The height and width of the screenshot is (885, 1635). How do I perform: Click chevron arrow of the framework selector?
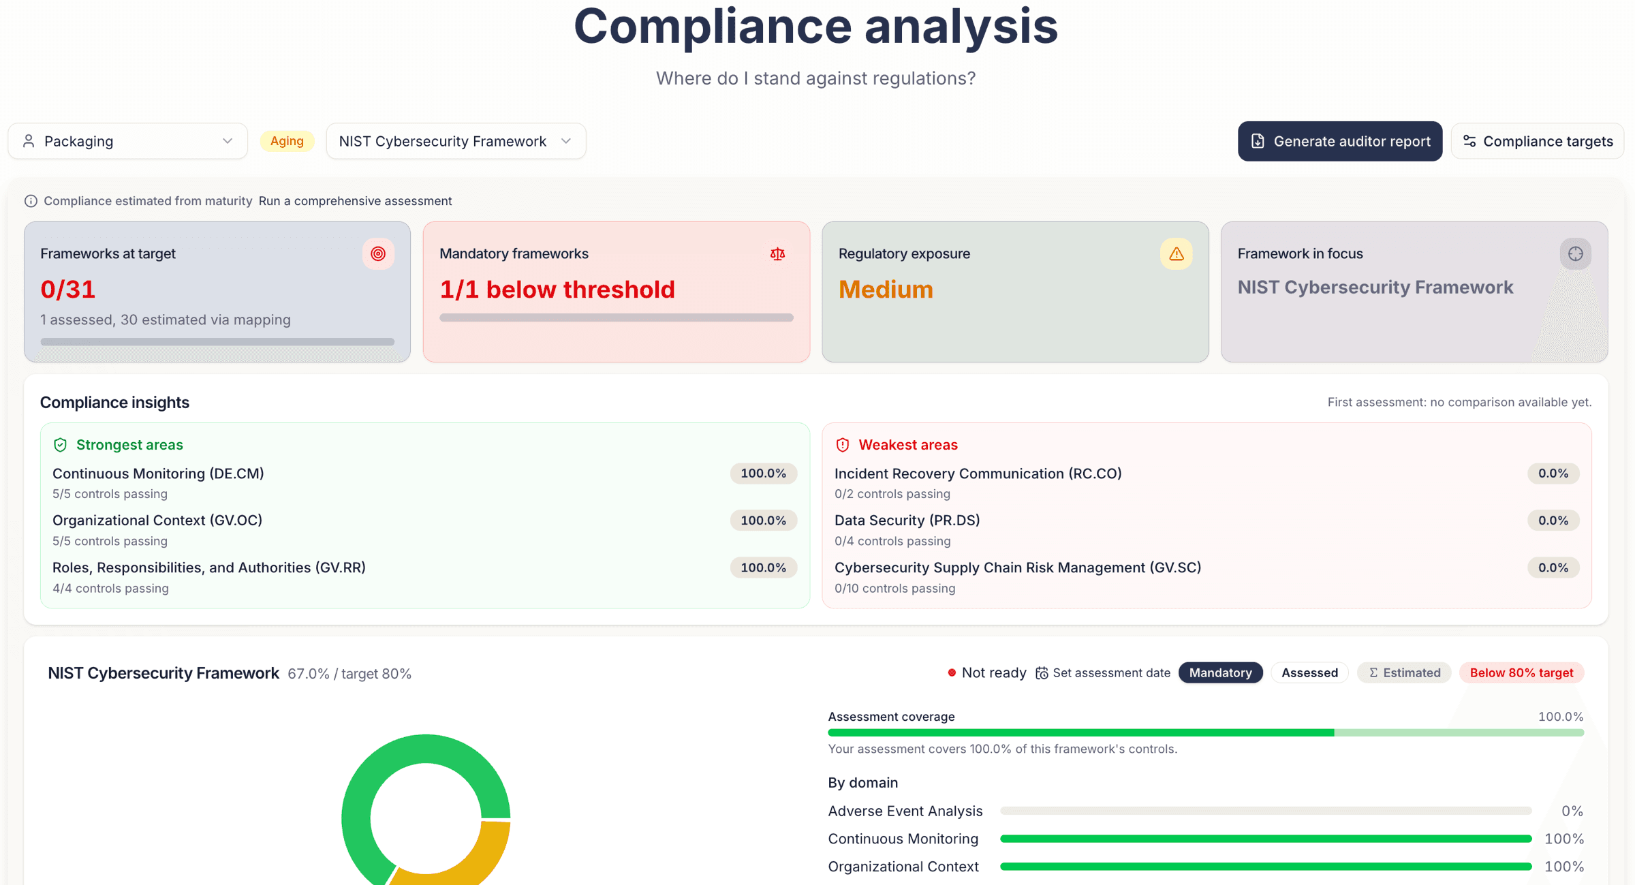[566, 141]
